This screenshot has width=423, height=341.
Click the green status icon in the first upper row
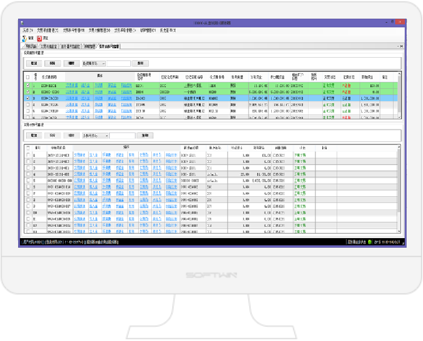(x=325, y=85)
